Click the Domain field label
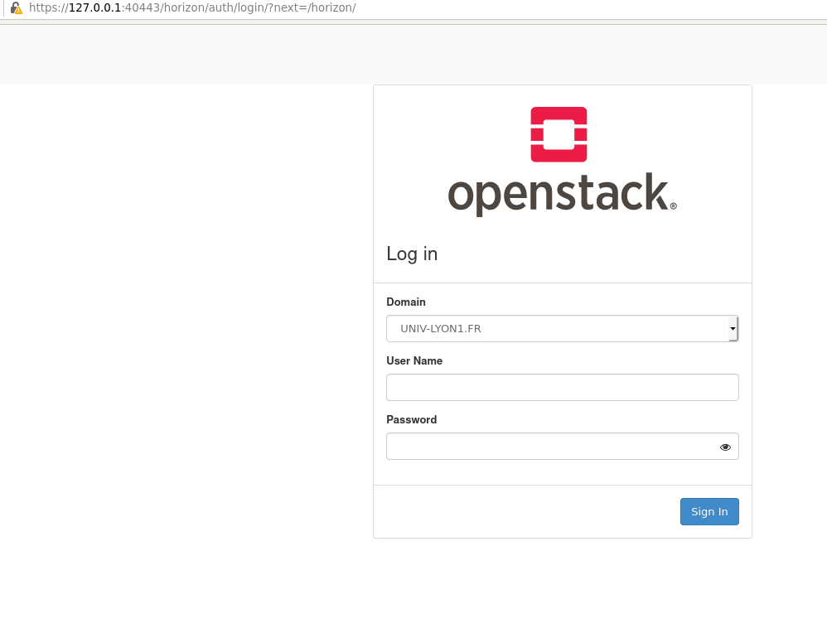Screen dimensions: 827x638 point(406,302)
